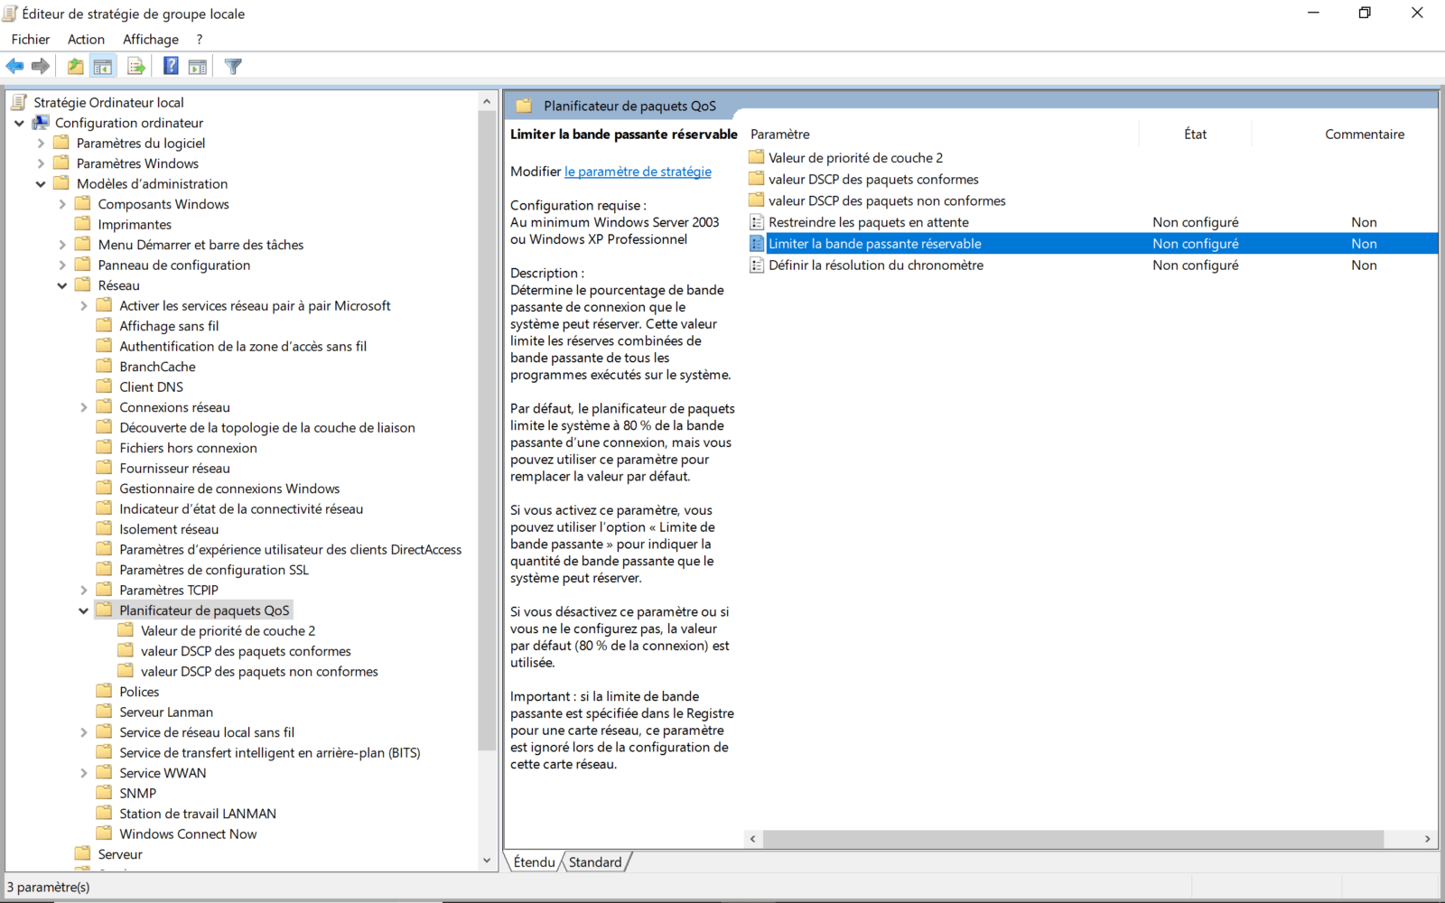The image size is (1445, 903).
Task: Click folder icon of valeur DSCP des paquets non conformes in list
Action: coord(757,200)
